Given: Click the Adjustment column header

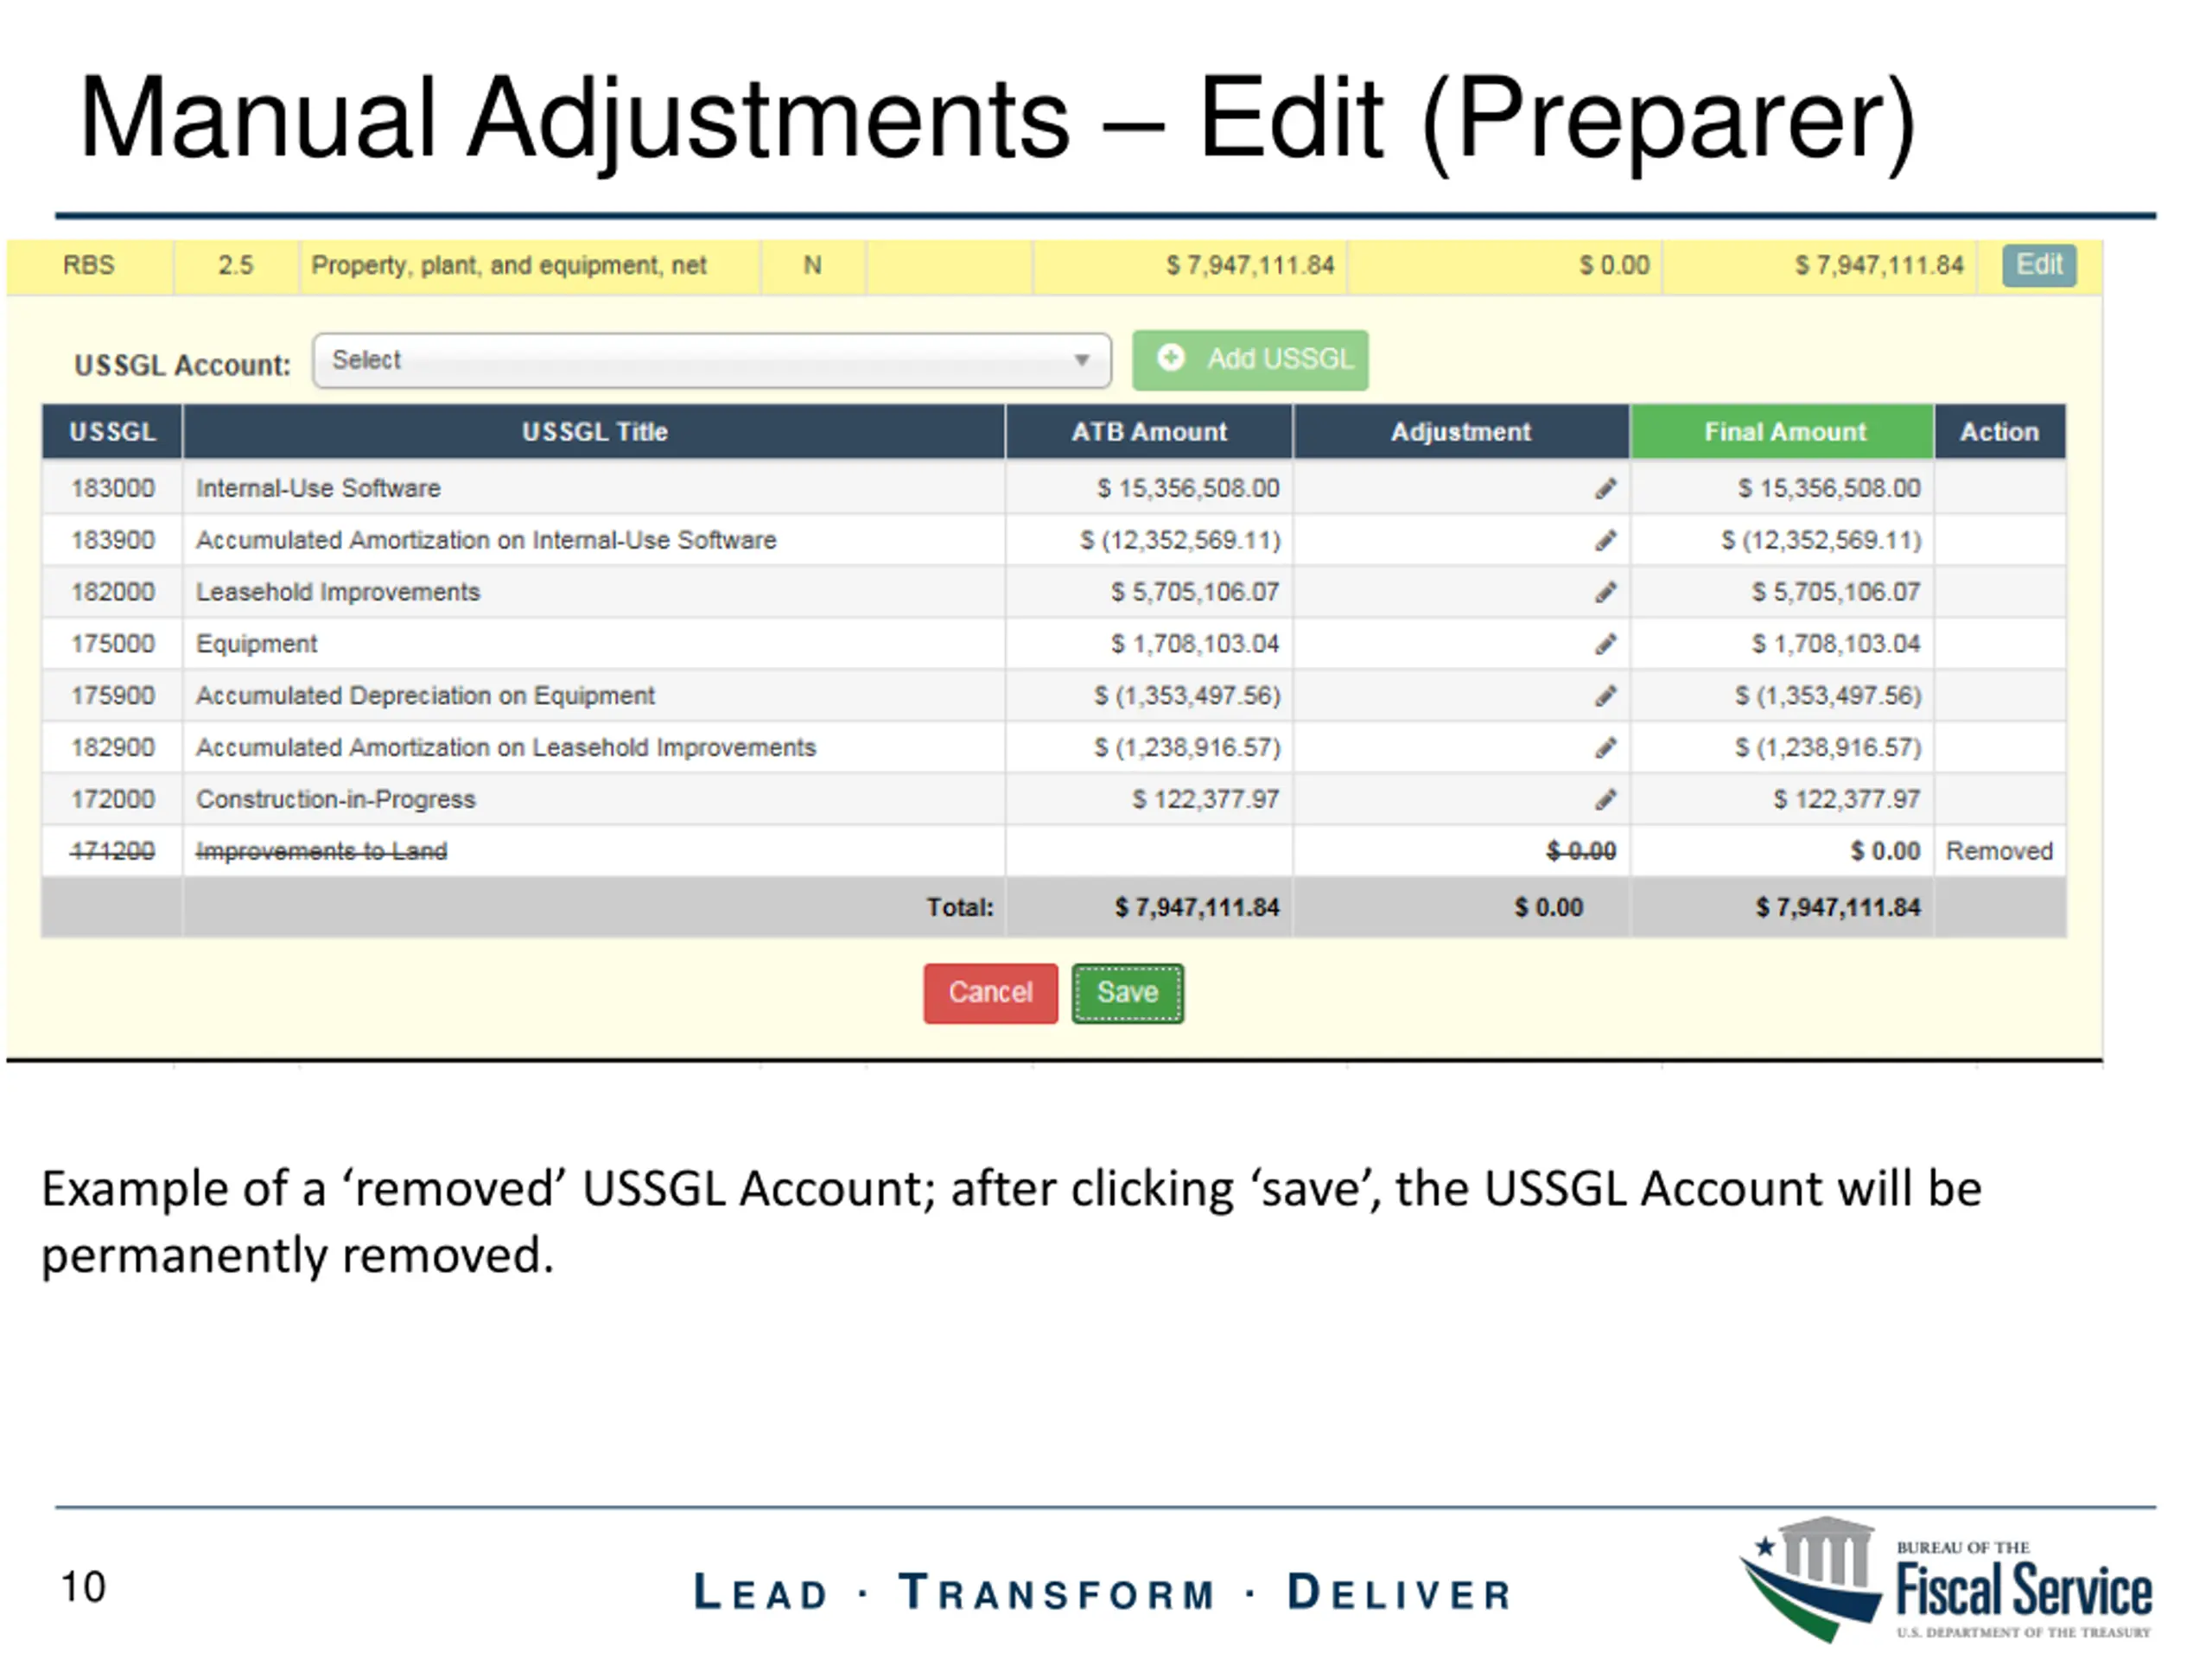Looking at the screenshot, I should [x=1460, y=432].
